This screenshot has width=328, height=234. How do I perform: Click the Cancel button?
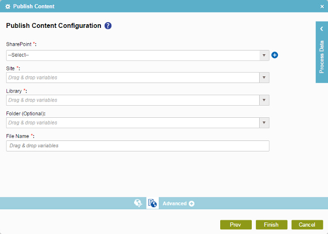[x=307, y=225]
